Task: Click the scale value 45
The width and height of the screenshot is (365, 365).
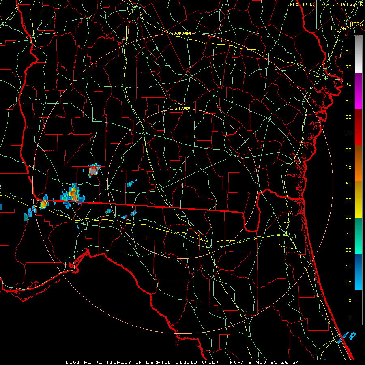Action: 348,167
